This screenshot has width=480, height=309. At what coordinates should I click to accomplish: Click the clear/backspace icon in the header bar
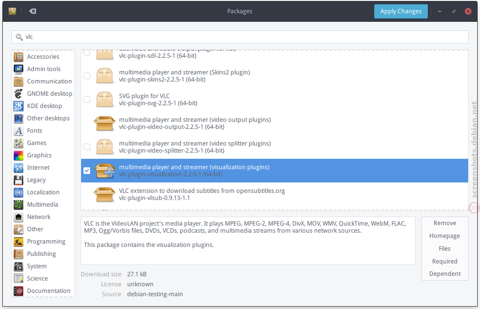tap(32, 11)
